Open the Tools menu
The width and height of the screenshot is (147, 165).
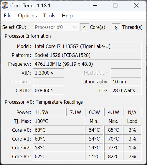pos(49,16)
